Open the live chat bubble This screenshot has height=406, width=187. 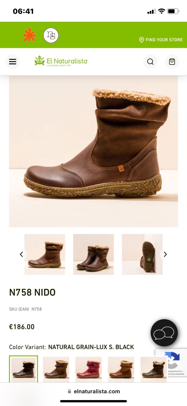(164, 333)
